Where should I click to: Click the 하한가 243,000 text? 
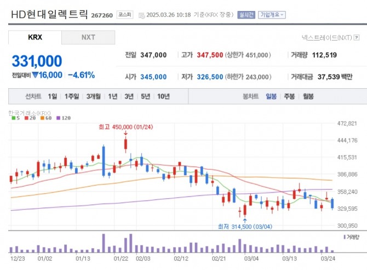(x=248, y=77)
